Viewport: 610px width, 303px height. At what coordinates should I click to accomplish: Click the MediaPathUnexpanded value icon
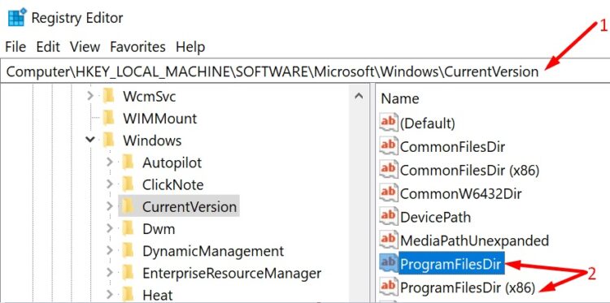pos(389,240)
